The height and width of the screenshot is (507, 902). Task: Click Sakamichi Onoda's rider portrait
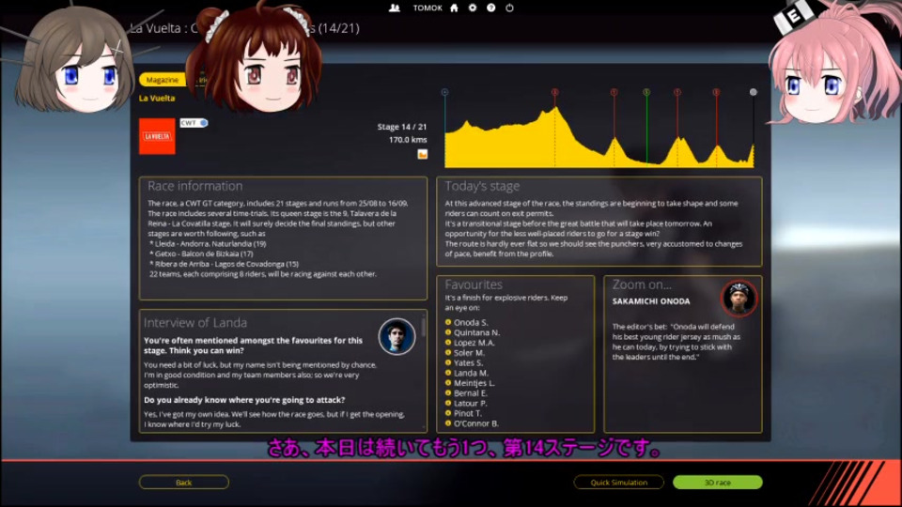click(x=739, y=299)
